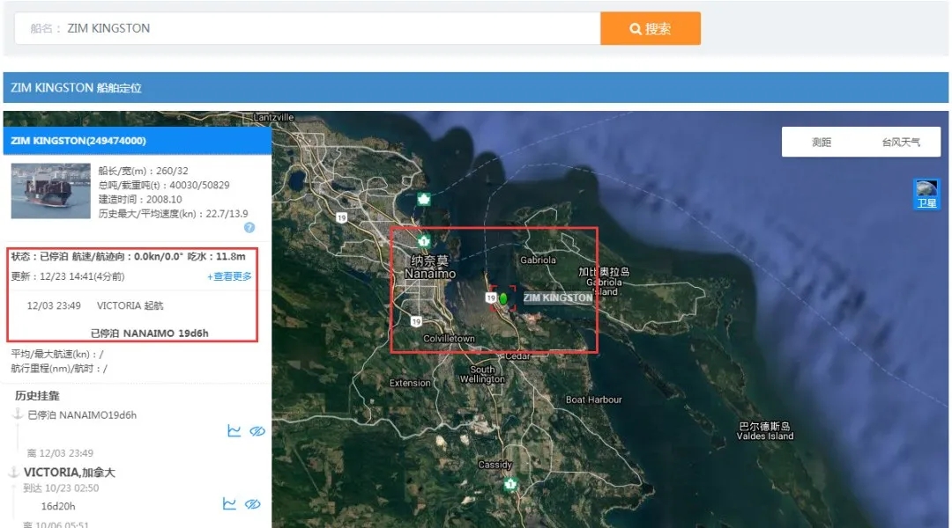This screenshot has height=528, width=952.
Task: Select the 平均/最大航速(kn) line
Action: coord(57,354)
